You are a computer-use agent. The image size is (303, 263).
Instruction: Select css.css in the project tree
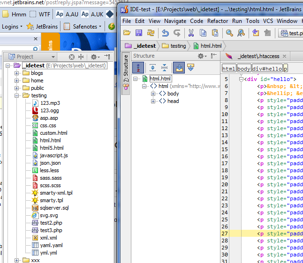coord(48,126)
